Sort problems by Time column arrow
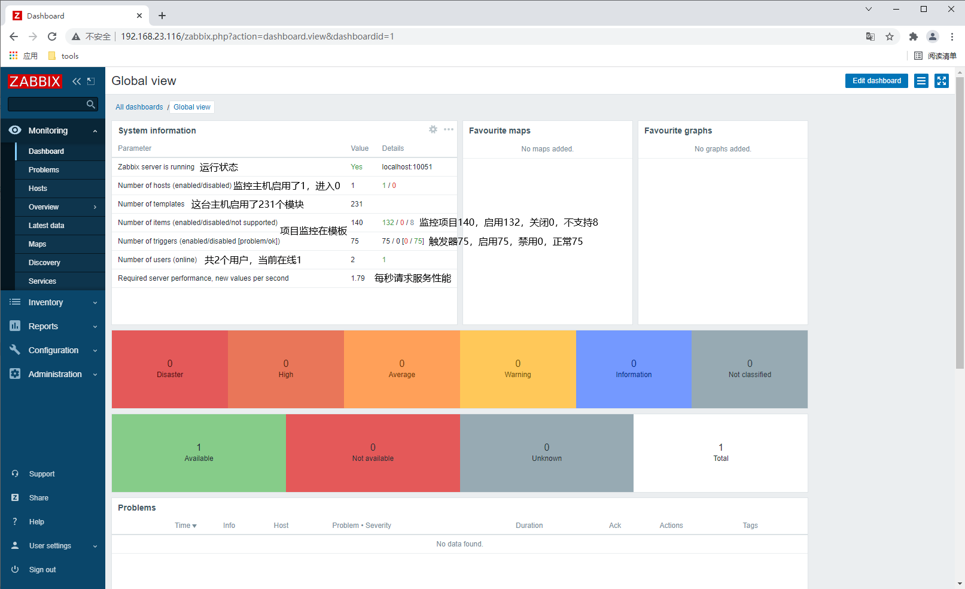Image resolution: width=965 pixels, height=589 pixels. click(x=194, y=526)
